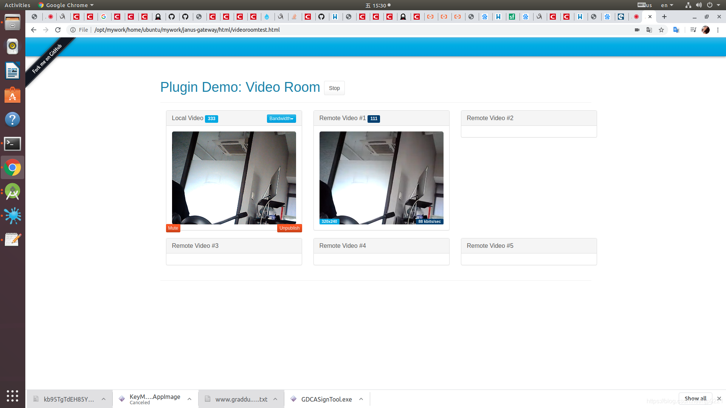Click the Remote Video #1 stream
726x408 pixels.
[381, 178]
